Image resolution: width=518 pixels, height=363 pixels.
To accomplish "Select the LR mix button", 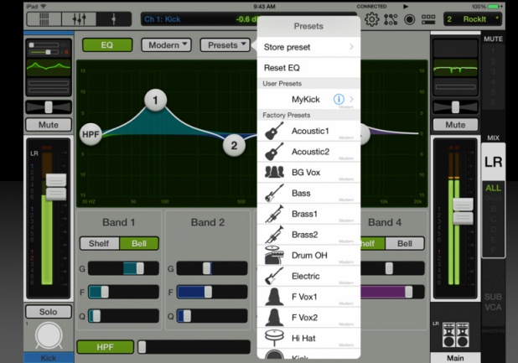I will (493, 162).
